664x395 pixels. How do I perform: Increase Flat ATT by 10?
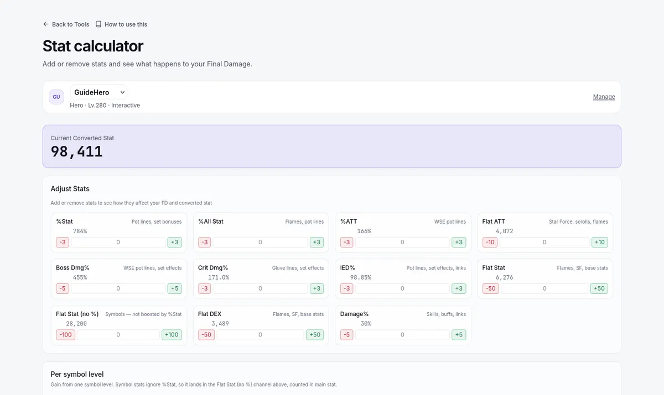pyautogui.click(x=599, y=242)
